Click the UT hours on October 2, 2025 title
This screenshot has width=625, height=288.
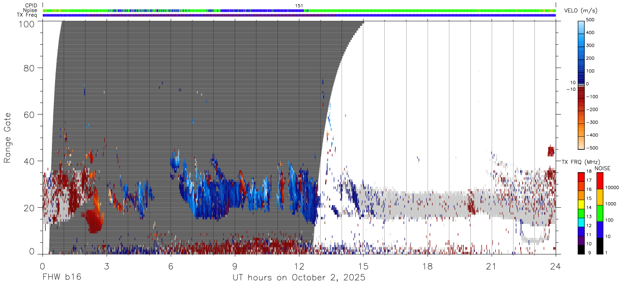pyautogui.click(x=299, y=278)
